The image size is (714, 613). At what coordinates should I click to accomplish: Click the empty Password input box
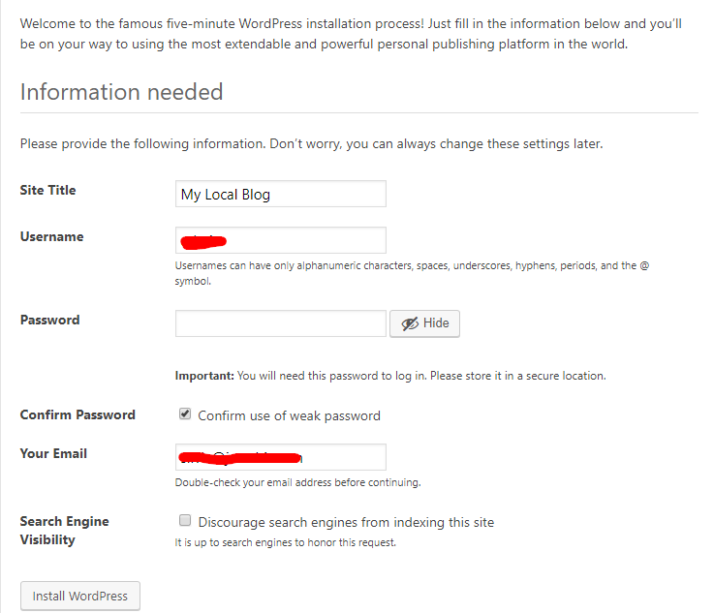(x=281, y=323)
